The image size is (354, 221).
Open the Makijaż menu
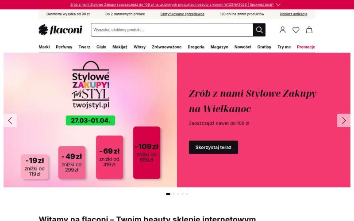click(120, 47)
